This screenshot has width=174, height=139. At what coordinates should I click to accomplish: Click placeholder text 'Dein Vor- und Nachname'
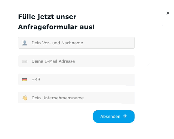tap(57, 43)
